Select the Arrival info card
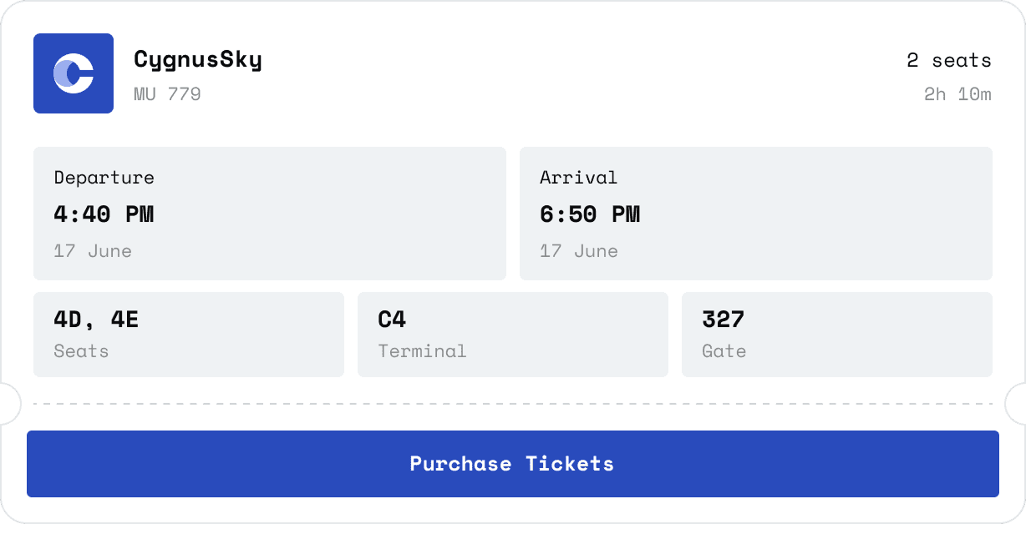 pyautogui.click(x=756, y=214)
